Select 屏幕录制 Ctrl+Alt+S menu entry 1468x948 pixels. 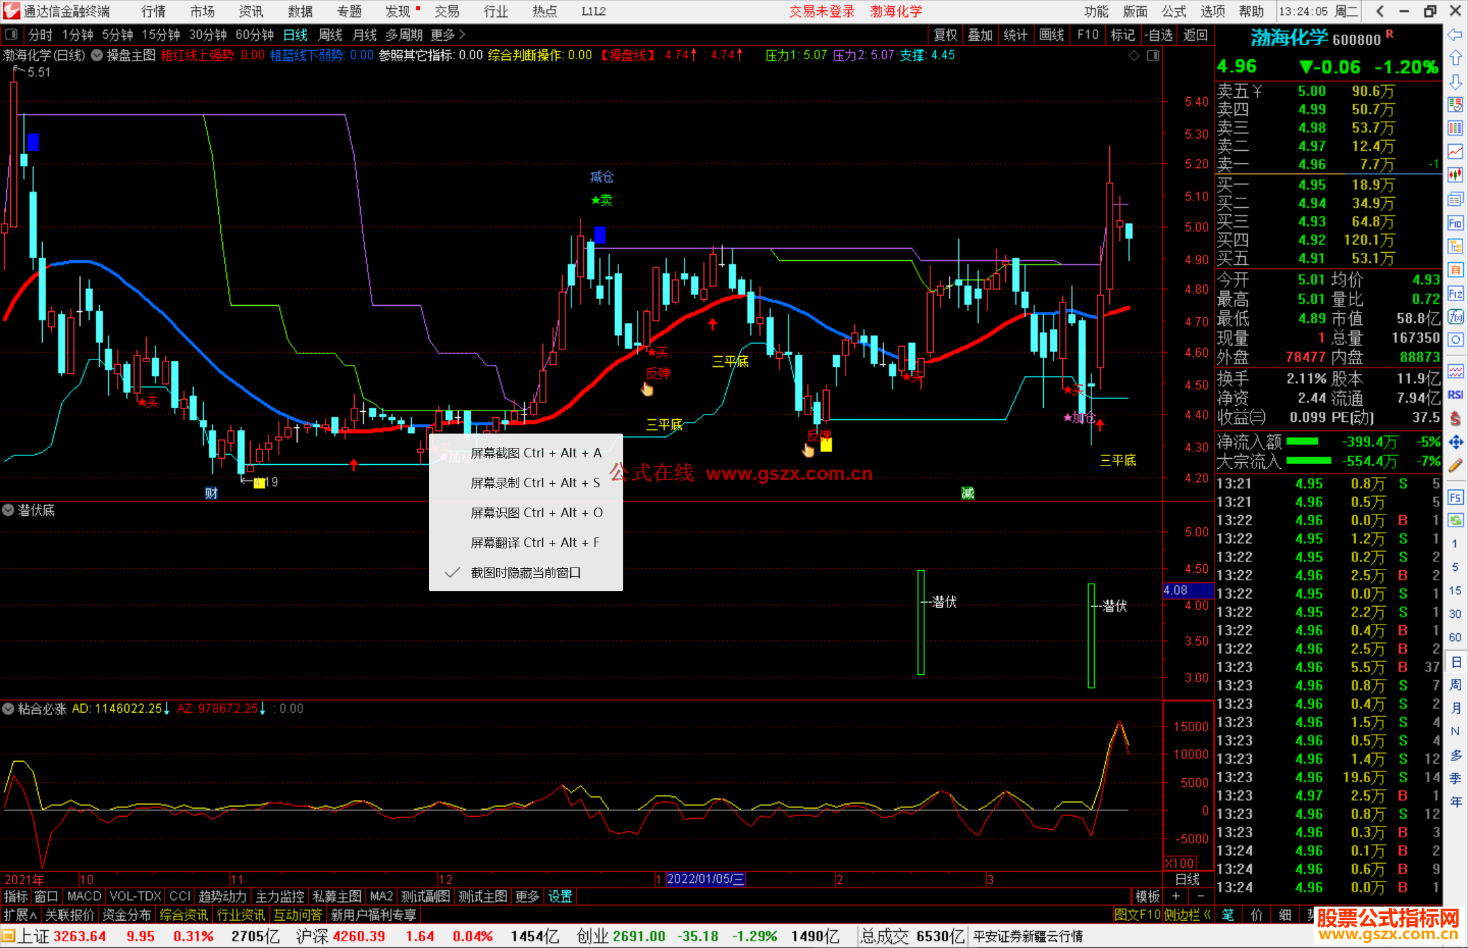coord(525,483)
